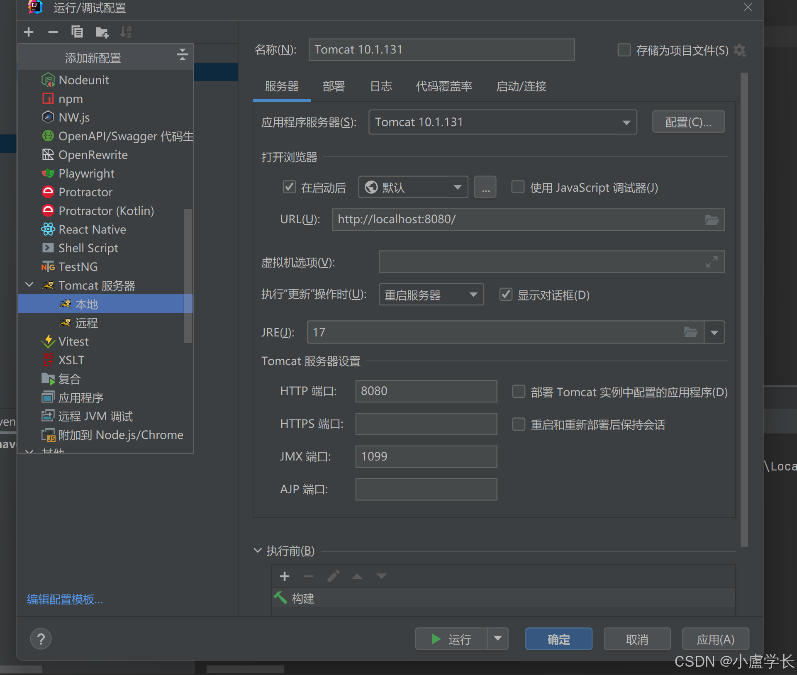Click the remove configuration minus icon
The width and height of the screenshot is (797, 675).
click(x=53, y=32)
